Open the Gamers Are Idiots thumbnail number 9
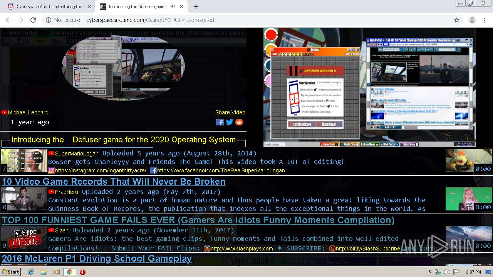 [24, 237]
